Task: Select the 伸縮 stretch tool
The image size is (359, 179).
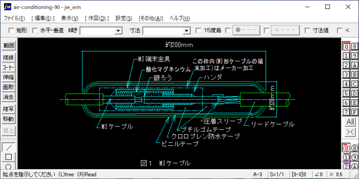Action: point(9,77)
